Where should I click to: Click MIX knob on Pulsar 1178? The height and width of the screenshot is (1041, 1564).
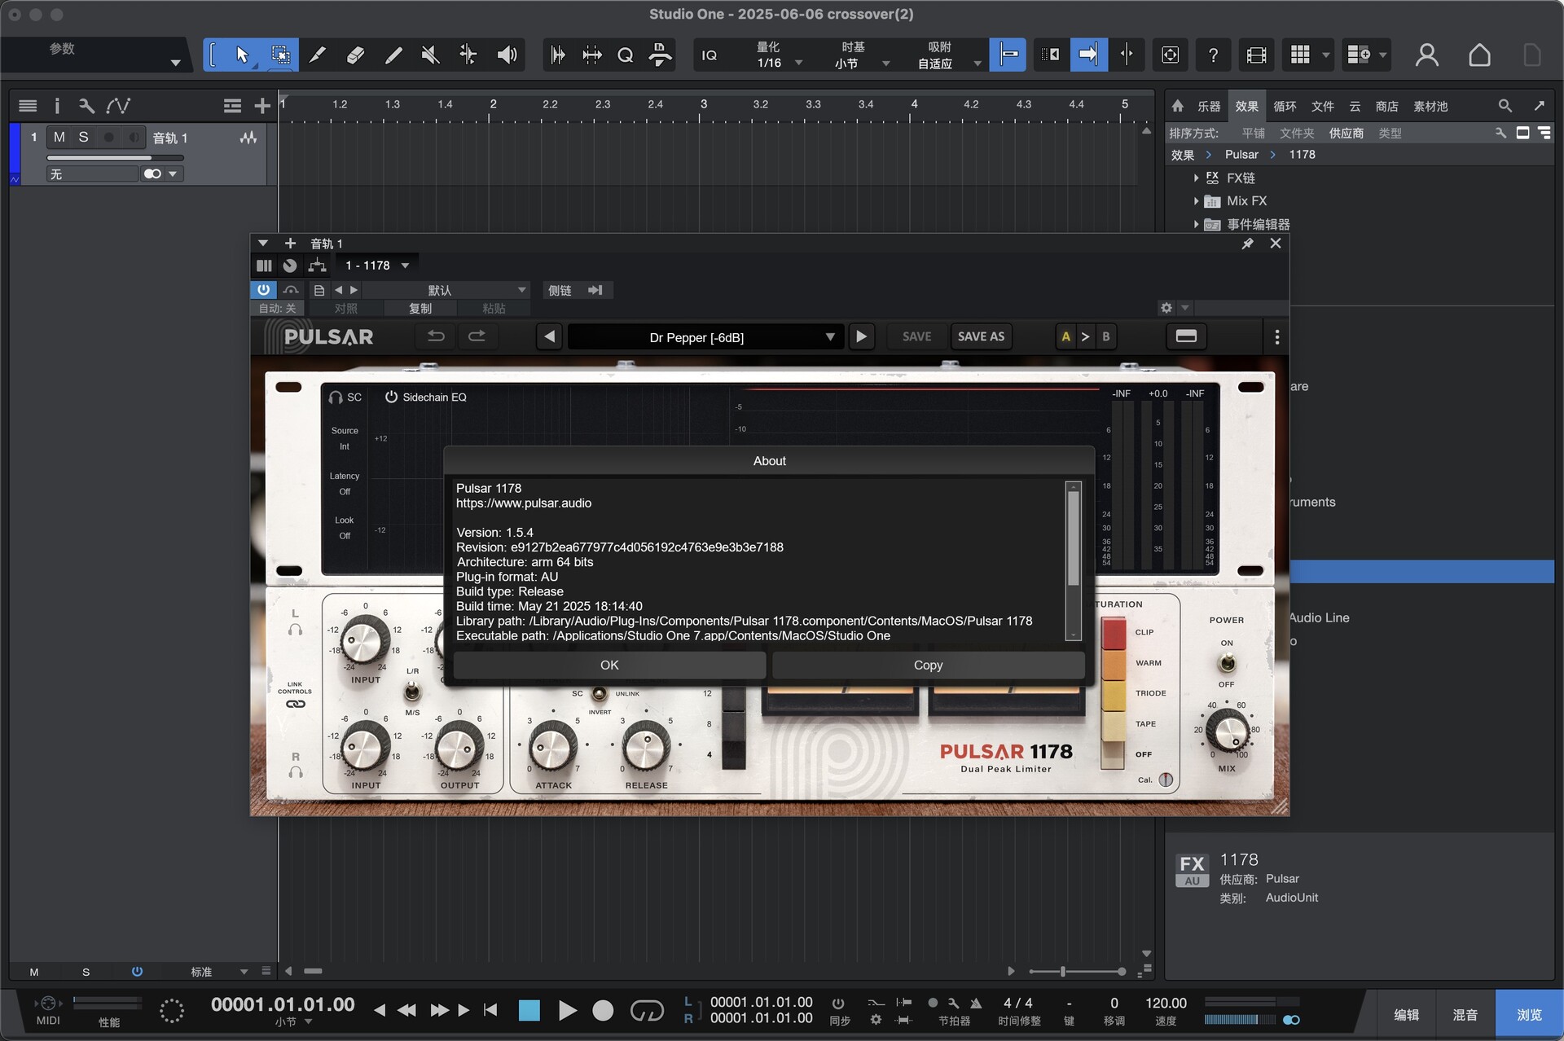(x=1227, y=730)
